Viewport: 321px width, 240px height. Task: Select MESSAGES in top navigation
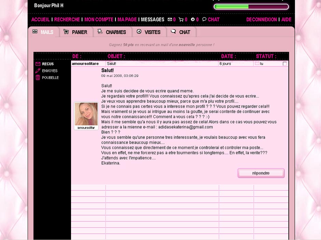(153, 19)
